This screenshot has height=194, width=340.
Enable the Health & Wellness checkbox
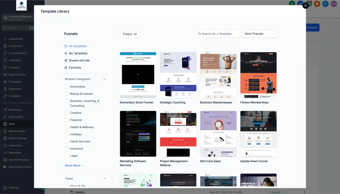[67, 127]
